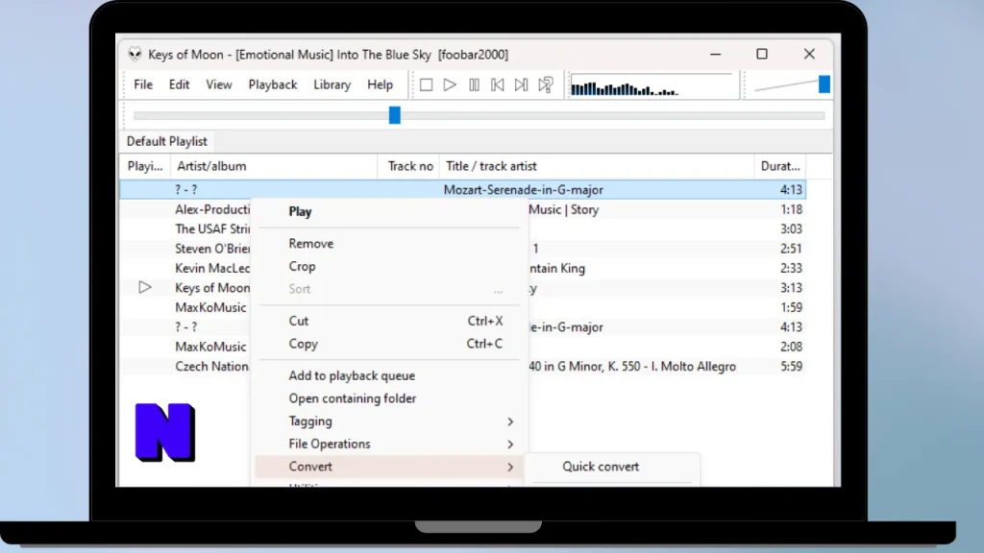The width and height of the screenshot is (984, 553).
Task: Open the Help menu
Action: point(381,84)
